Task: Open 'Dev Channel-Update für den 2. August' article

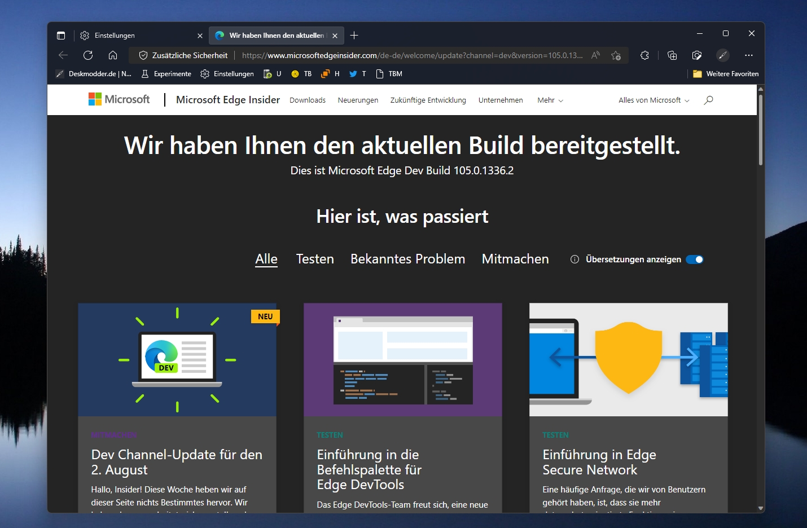Action: [177, 462]
